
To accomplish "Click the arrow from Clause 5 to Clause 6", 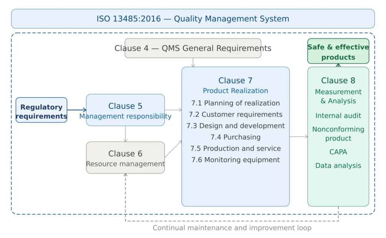I will (125, 134).
